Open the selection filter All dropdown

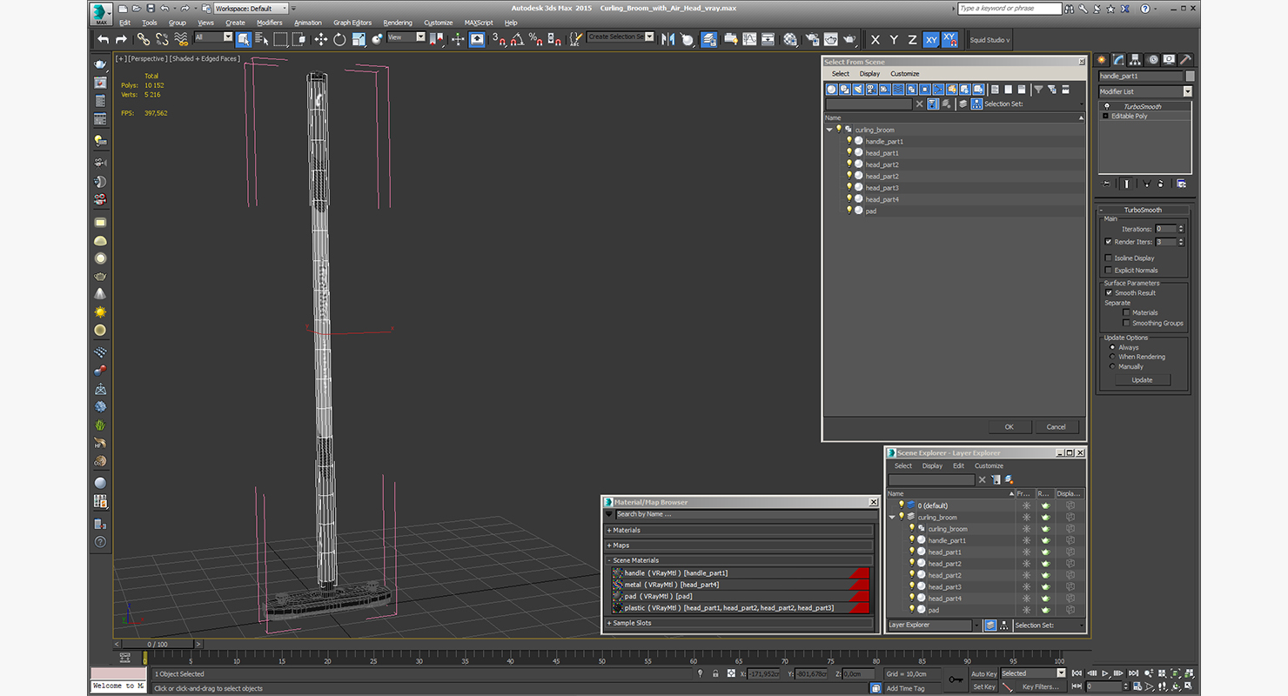click(213, 37)
